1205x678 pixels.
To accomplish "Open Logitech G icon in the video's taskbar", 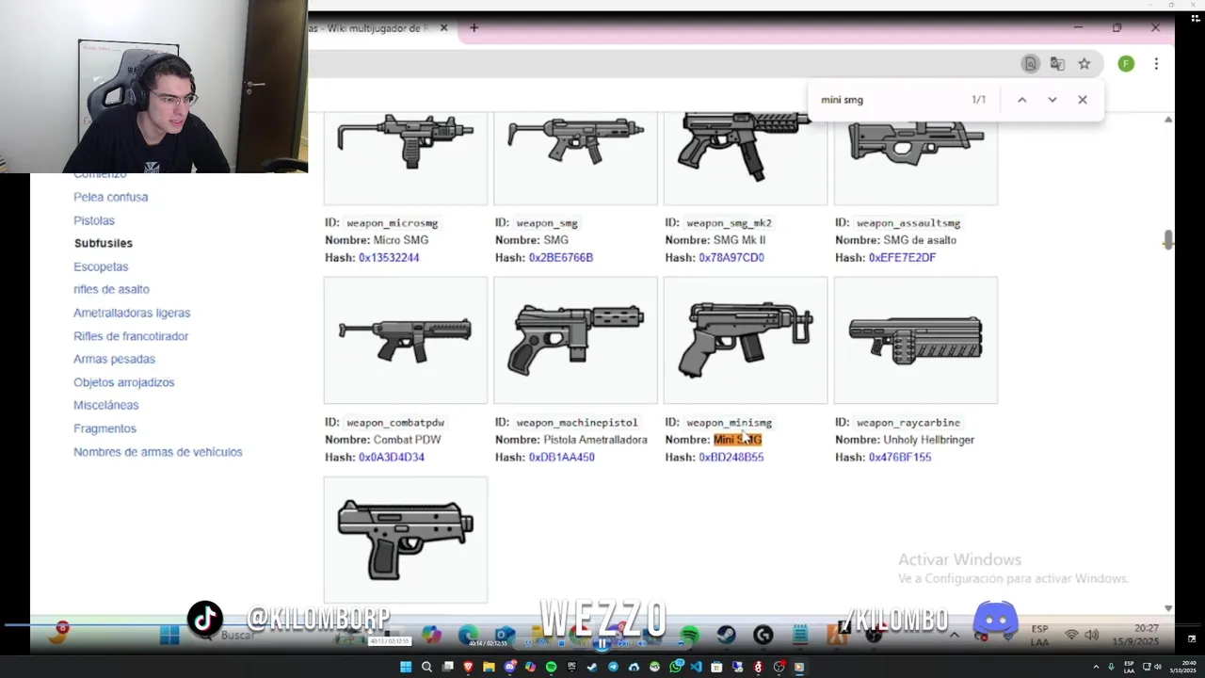I will 763,636.
